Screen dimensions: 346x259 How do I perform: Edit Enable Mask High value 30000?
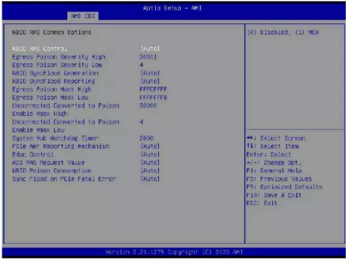pos(148,106)
